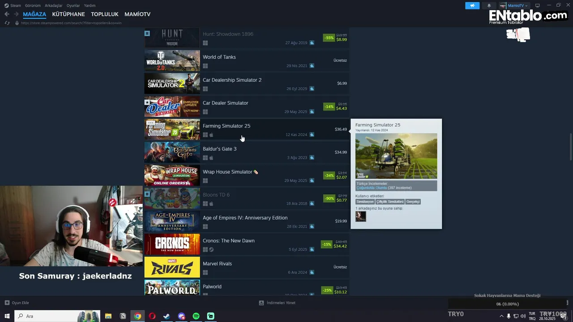Open File Explorer from the taskbar
The height and width of the screenshot is (322, 573).
(x=108, y=316)
